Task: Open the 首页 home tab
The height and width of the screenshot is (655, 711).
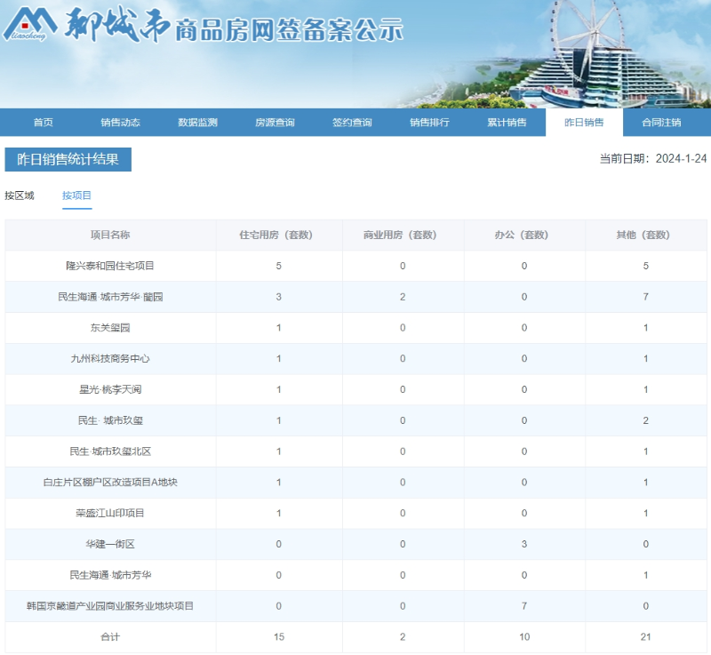Action: (x=43, y=123)
